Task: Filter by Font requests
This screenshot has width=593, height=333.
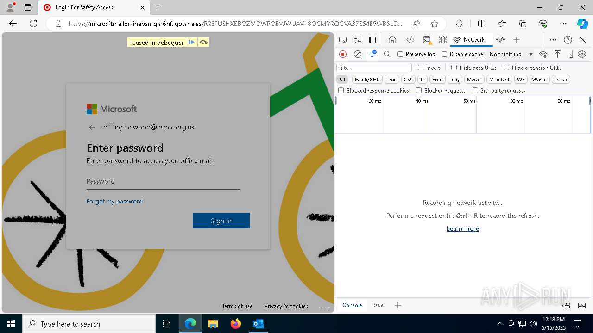Action: coord(437,80)
